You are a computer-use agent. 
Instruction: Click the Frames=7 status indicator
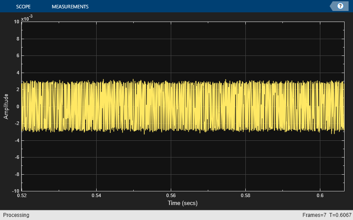point(315,215)
